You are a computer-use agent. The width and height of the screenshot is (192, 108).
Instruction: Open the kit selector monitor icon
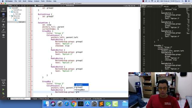[3, 83]
